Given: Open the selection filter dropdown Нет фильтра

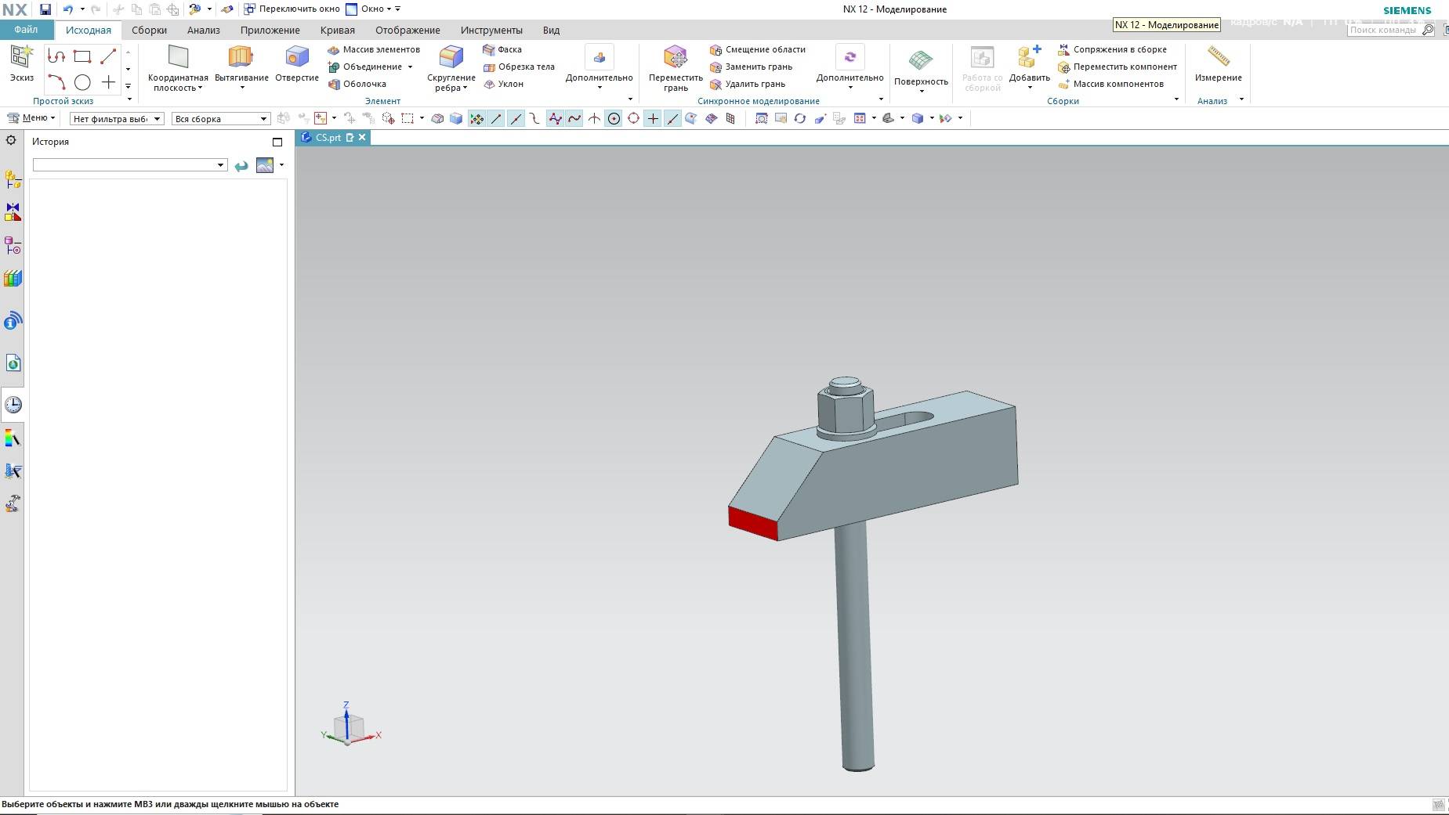Looking at the screenshot, I should (x=116, y=119).
